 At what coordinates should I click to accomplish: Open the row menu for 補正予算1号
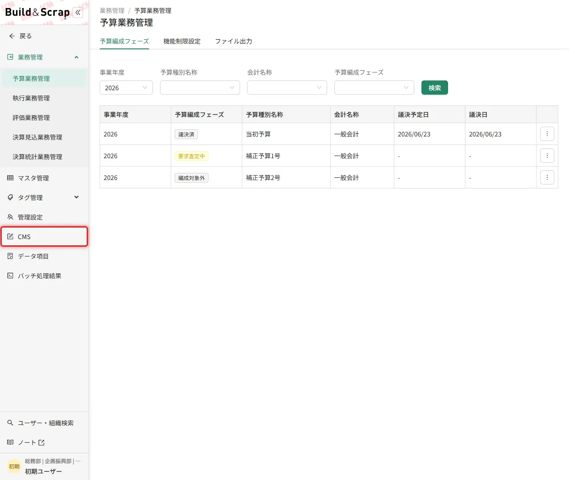coord(547,156)
